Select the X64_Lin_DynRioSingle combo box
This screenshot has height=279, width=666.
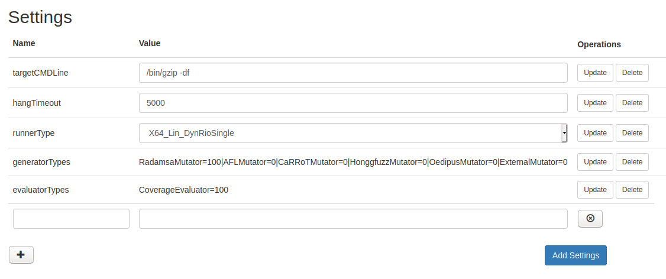pyautogui.click(x=350, y=133)
